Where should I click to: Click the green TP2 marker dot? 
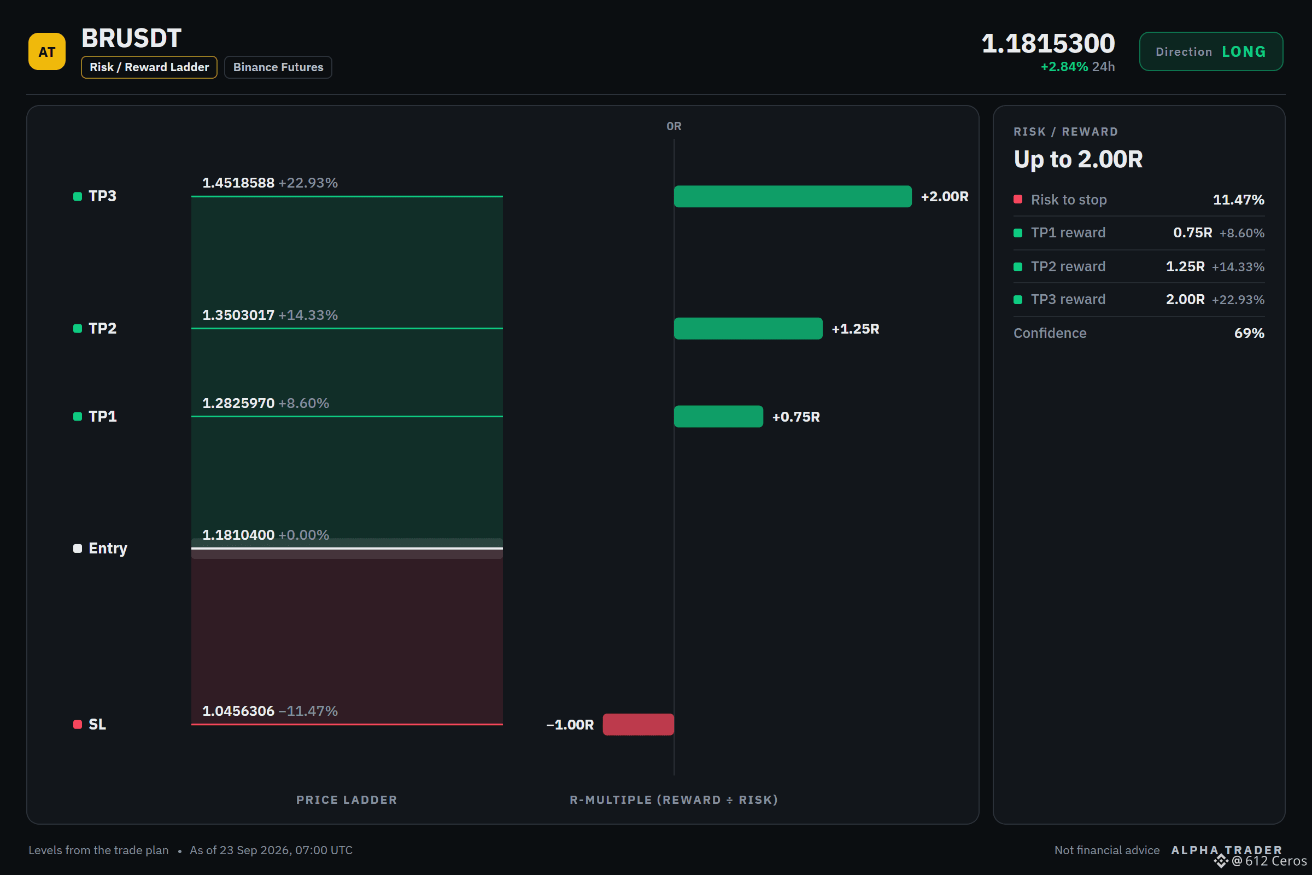click(x=78, y=329)
